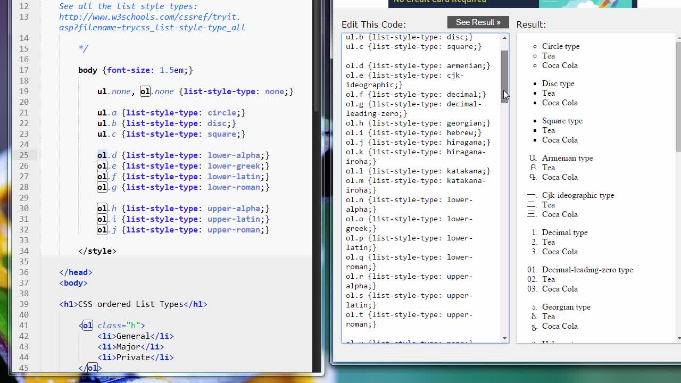Click 'Armenian type' in the result pane
This screenshot has width=681, height=383.
tap(567, 158)
